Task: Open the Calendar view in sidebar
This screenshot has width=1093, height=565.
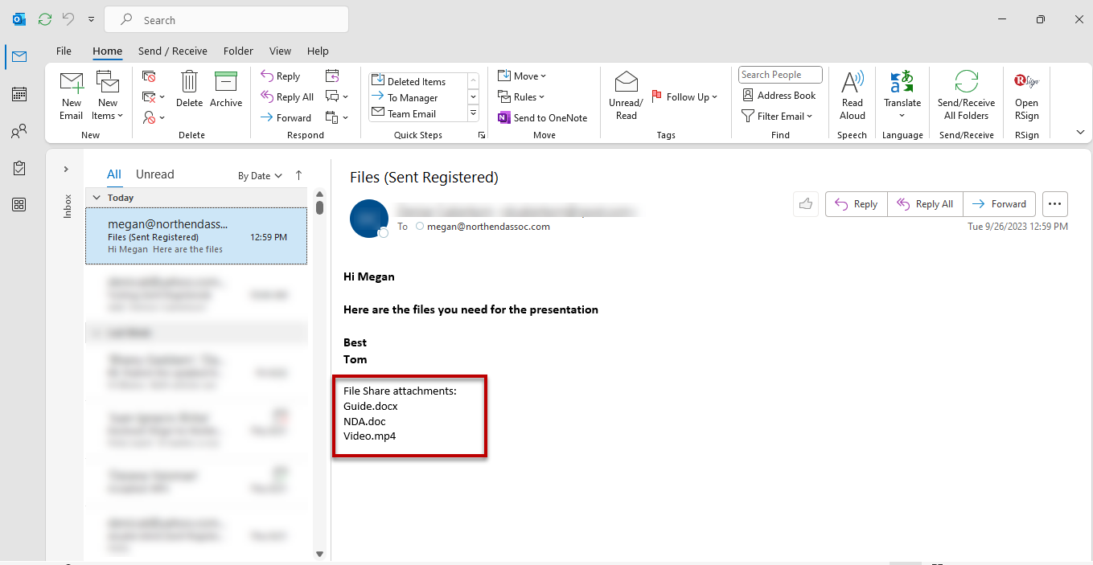Action: [19, 94]
